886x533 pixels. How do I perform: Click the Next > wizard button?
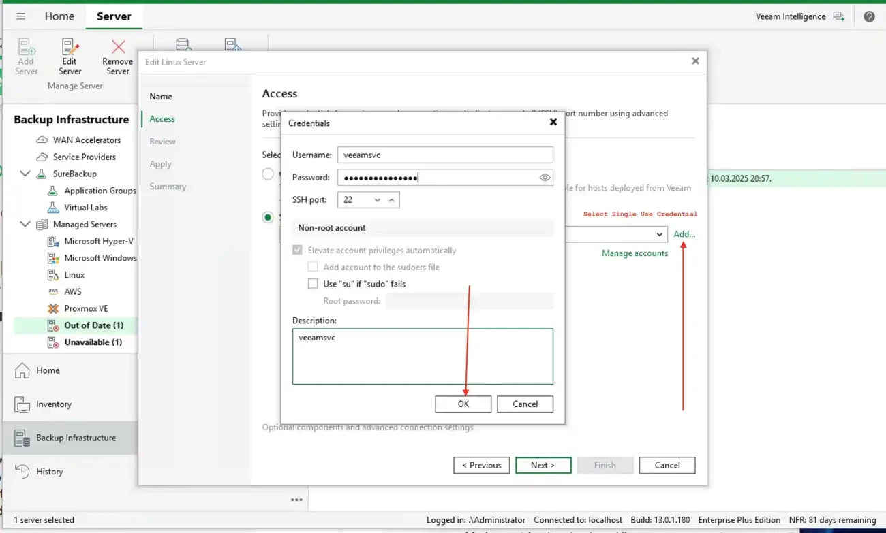543,466
